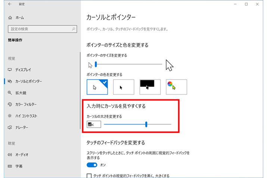Close the settings window
The height and width of the screenshot is (178, 267).
tap(257, 4)
